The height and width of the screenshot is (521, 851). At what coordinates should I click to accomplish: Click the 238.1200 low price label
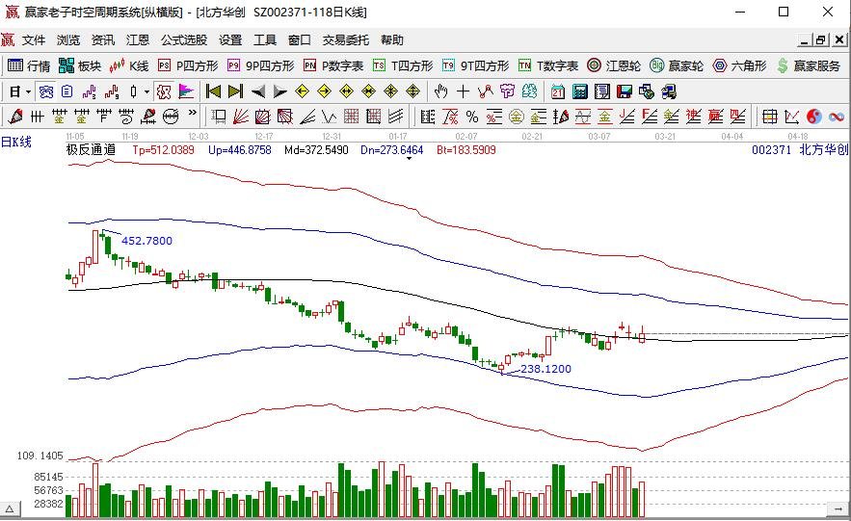545,369
